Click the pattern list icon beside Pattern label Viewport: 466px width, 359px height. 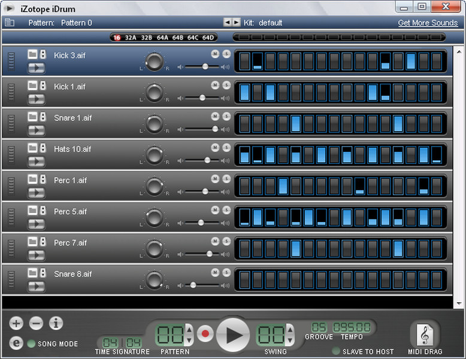tap(10, 23)
